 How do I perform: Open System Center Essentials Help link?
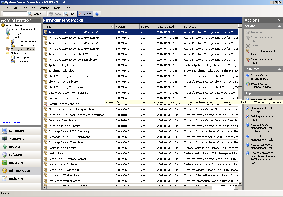tap(259, 77)
